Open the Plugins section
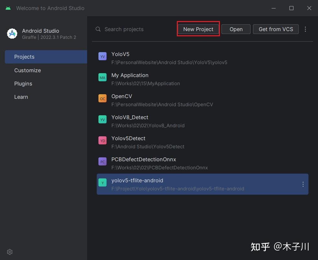This screenshot has width=318, height=260. click(23, 84)
